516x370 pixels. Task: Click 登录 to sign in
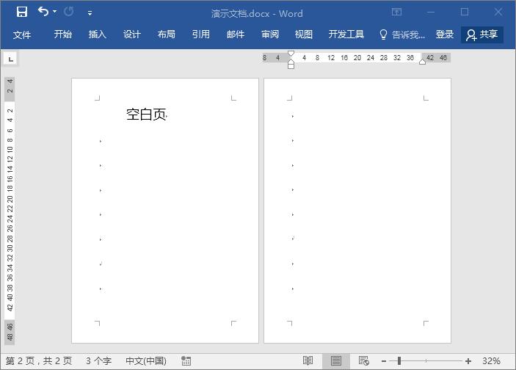tap(445, 35)
